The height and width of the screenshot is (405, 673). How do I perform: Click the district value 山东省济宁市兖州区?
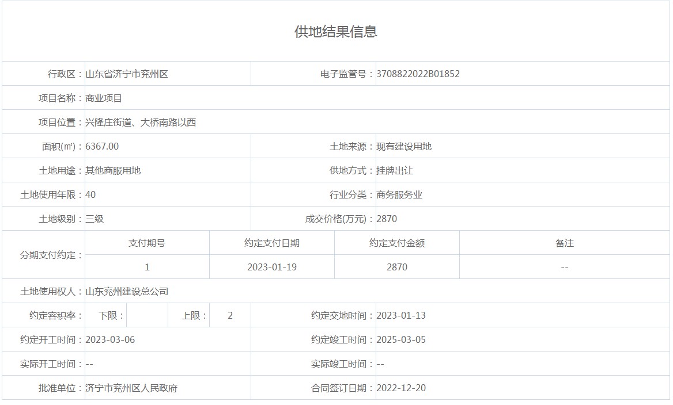click(127, 74)
